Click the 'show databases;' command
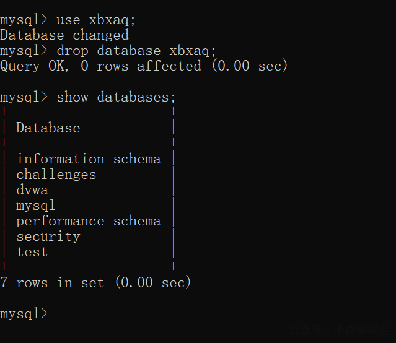The width and height of the screenshot is (396, 343). (116, 97)
